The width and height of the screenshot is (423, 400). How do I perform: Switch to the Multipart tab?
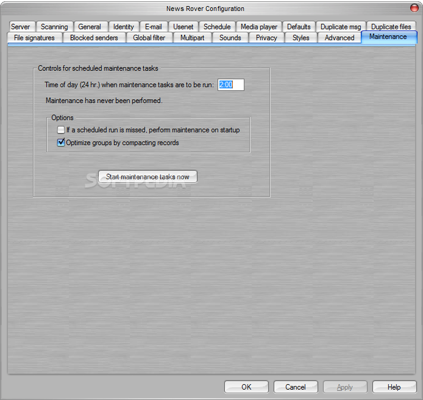click(193, 38)
